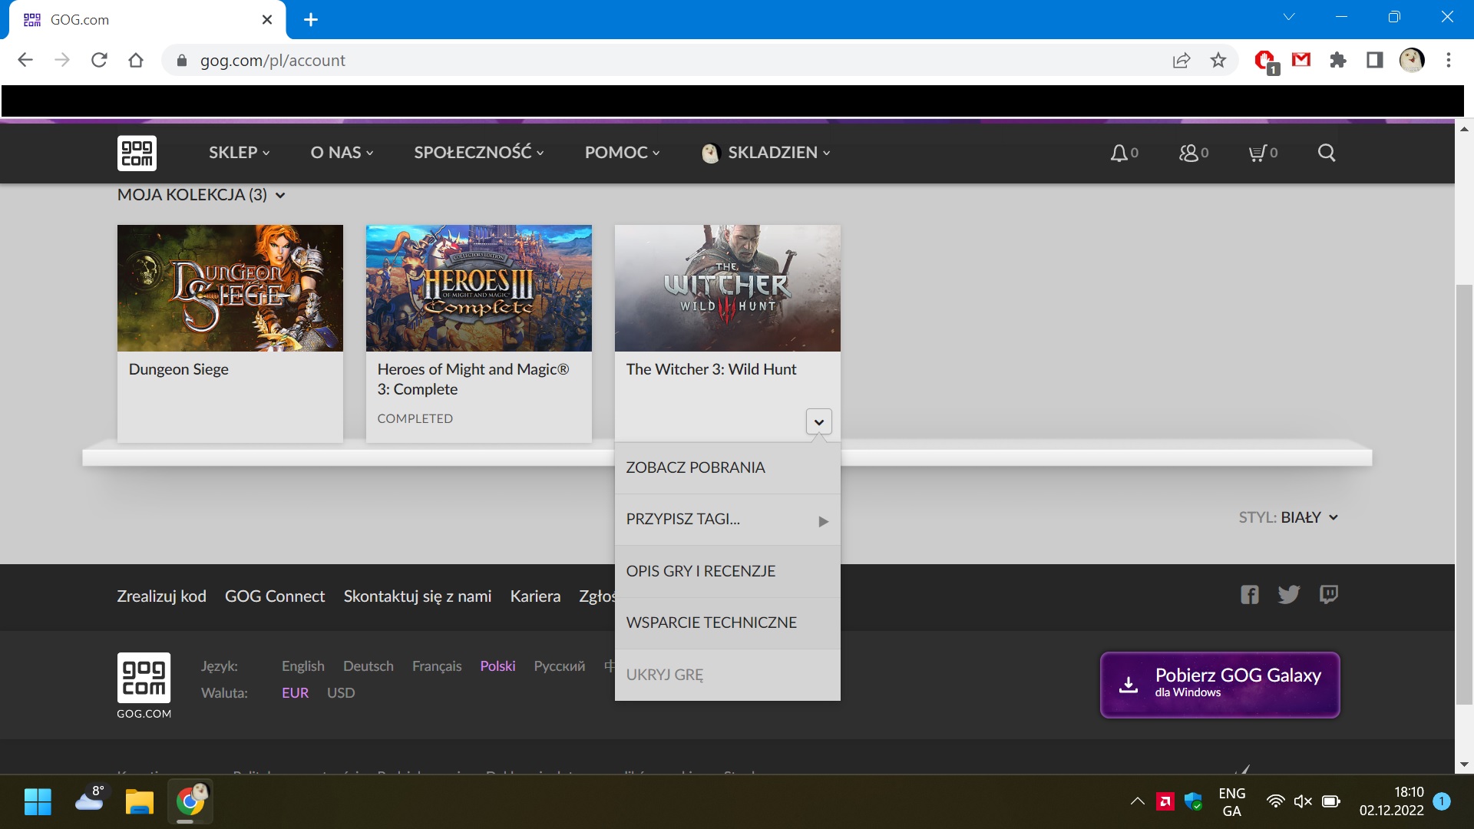Viewport: 1474px width, 829px height.
Task: Open Chrome three-dot menu
Action: 1449,60
